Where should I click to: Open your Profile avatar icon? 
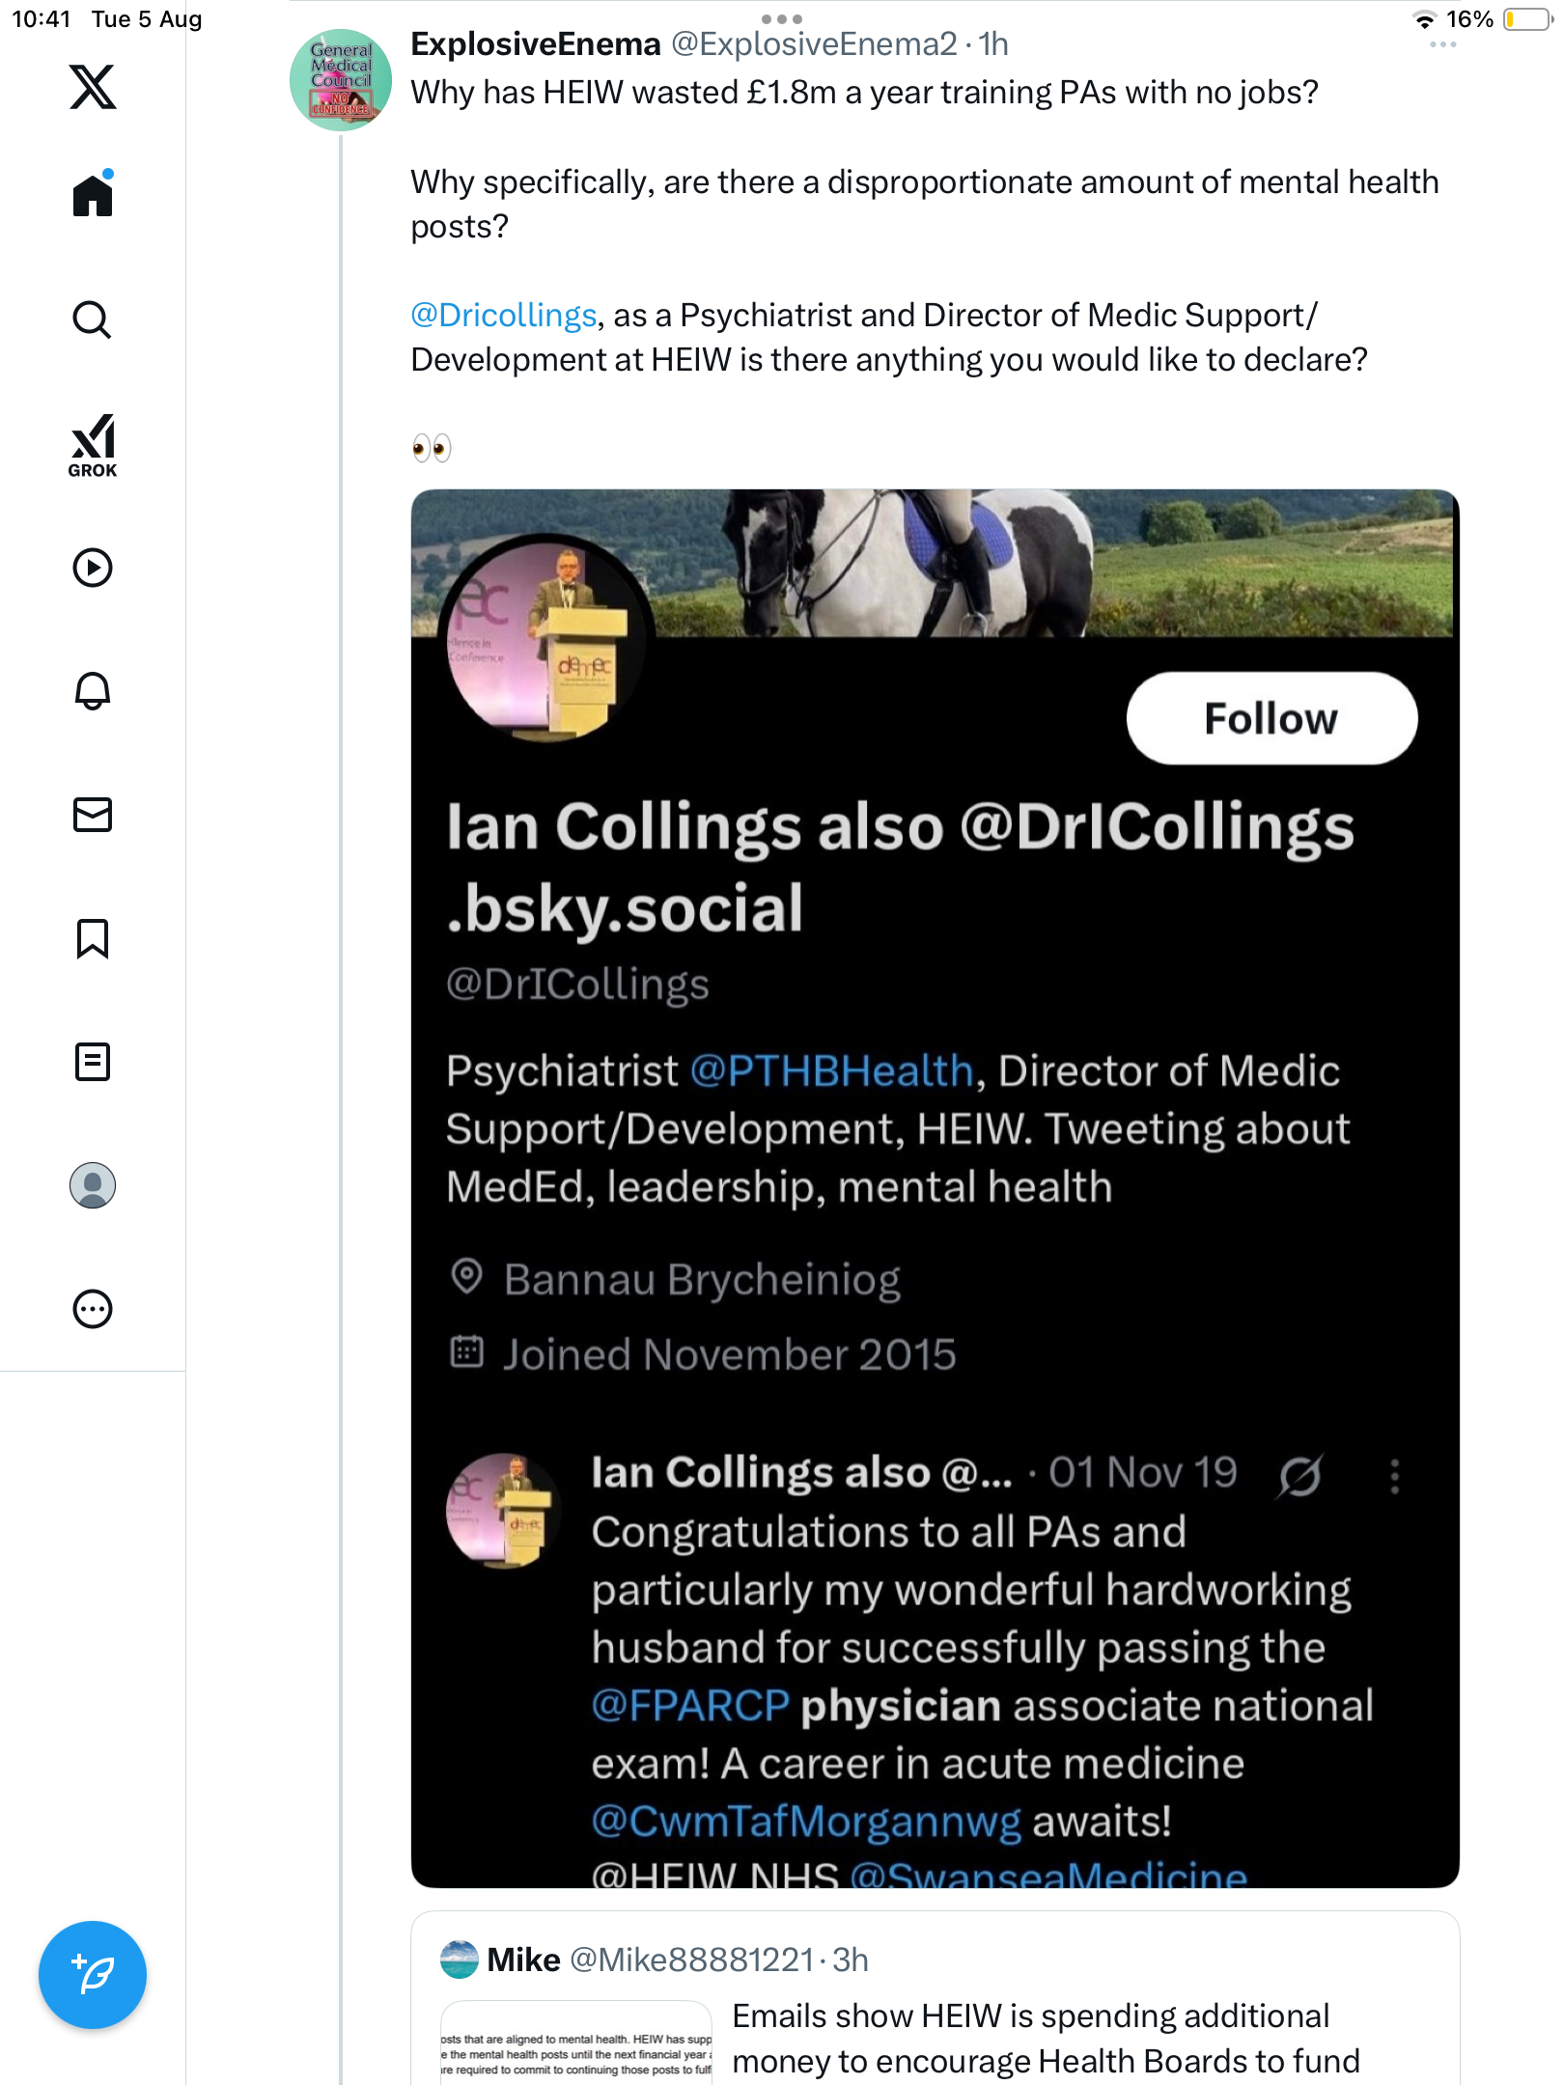click(x=93, y=1185)
